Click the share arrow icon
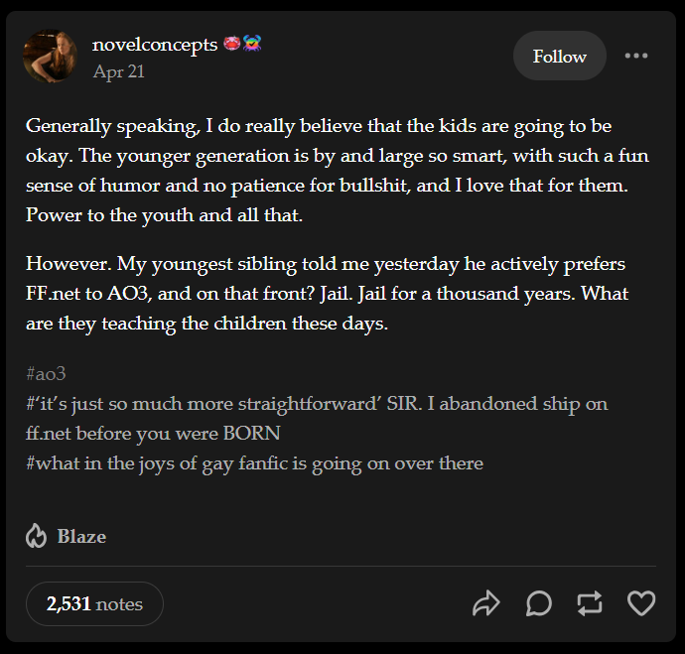The image size is (685, 654). click(x=486, y=603)
